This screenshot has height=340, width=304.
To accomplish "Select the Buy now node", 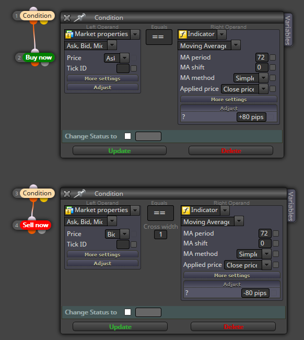I will (39, 57).
